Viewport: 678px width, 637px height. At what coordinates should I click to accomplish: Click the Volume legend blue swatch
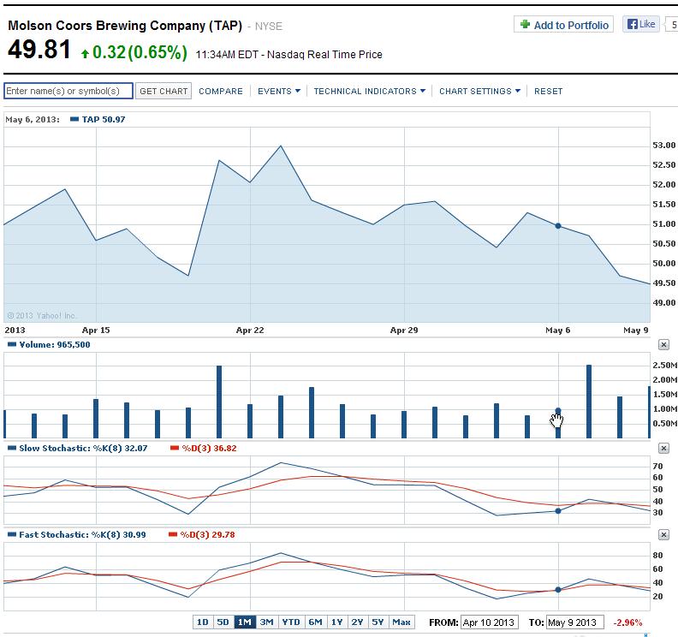[x=12, y=345]
